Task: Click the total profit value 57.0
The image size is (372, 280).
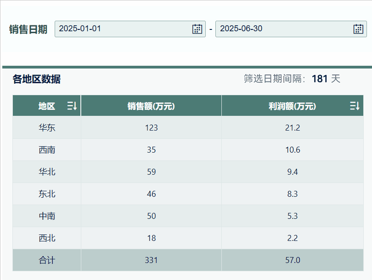Action: tap(293, 260)
